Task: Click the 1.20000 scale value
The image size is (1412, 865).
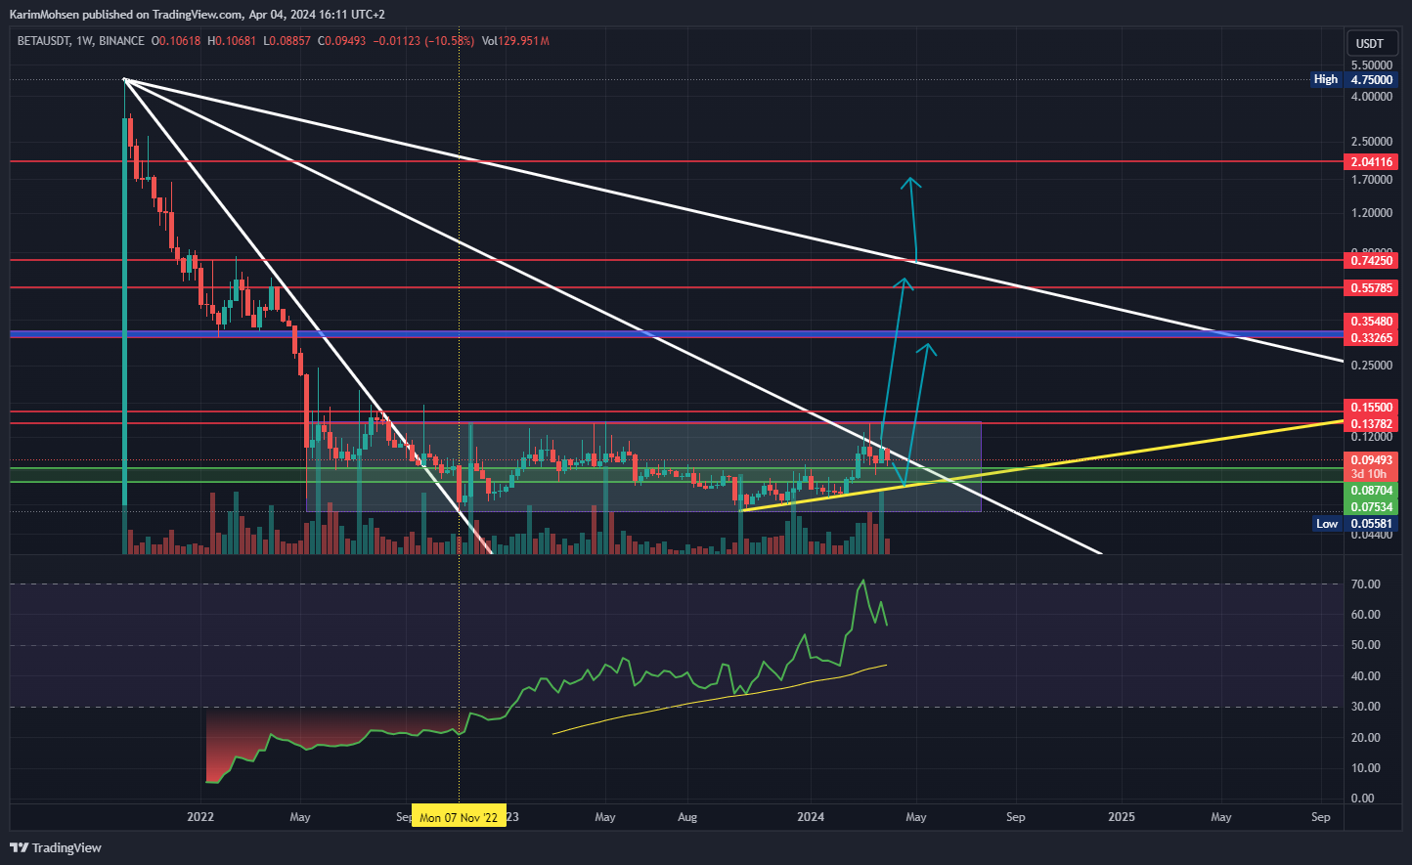Action: click(x=1371, y=213)
